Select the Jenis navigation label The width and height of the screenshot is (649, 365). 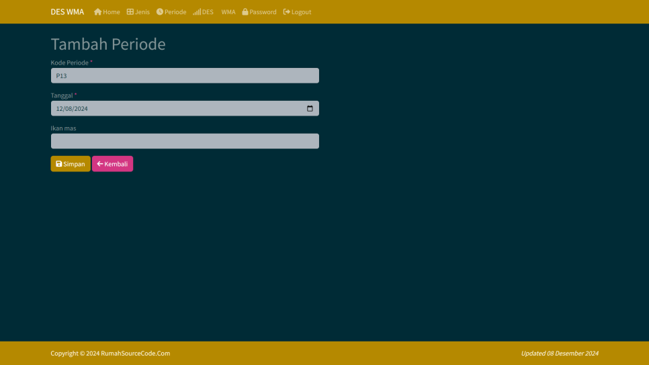coord(142,12)
